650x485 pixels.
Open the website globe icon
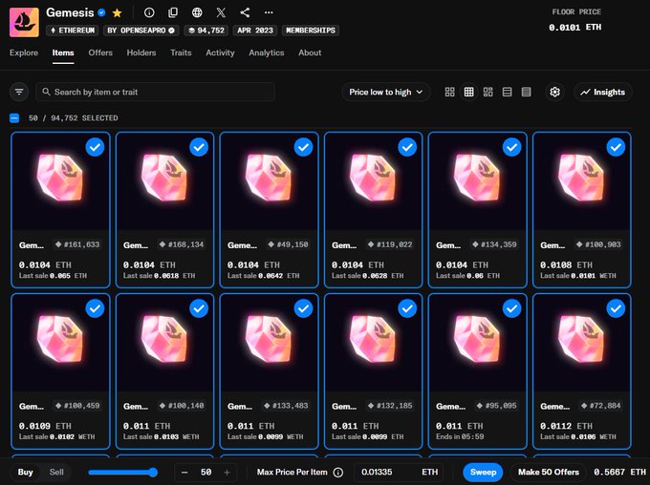coord(197,12)
